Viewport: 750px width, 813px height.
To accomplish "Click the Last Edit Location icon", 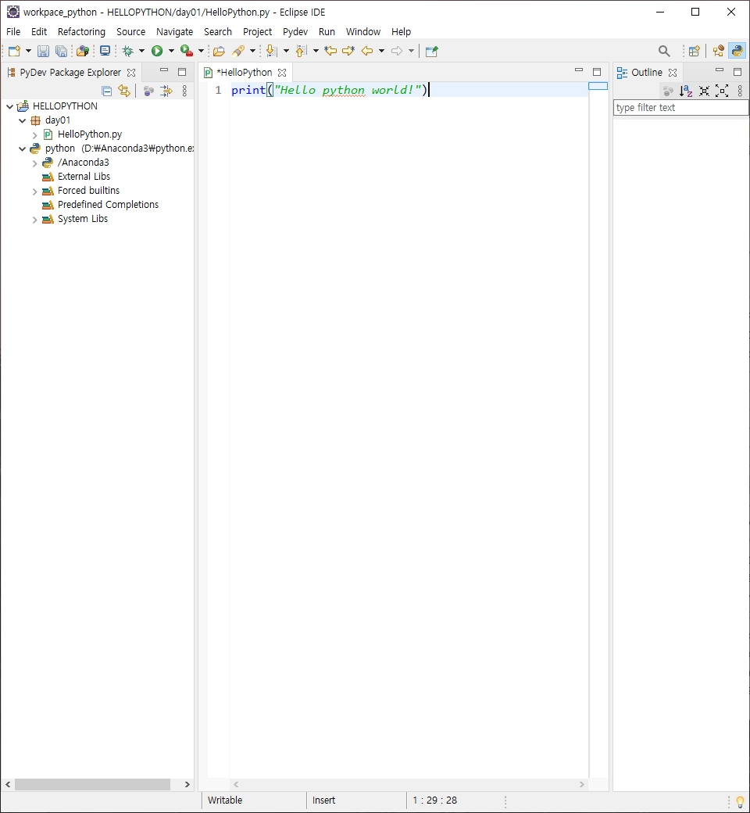I will click(330, 51).
